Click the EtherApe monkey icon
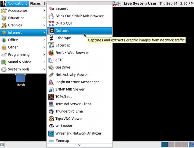This screenshot has width=194, height=148. (x=51, y=38)
